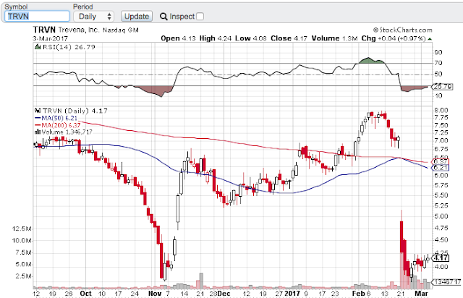Click the volume bars icon in legend
This screenshot has height=298, width=463.
38,132
